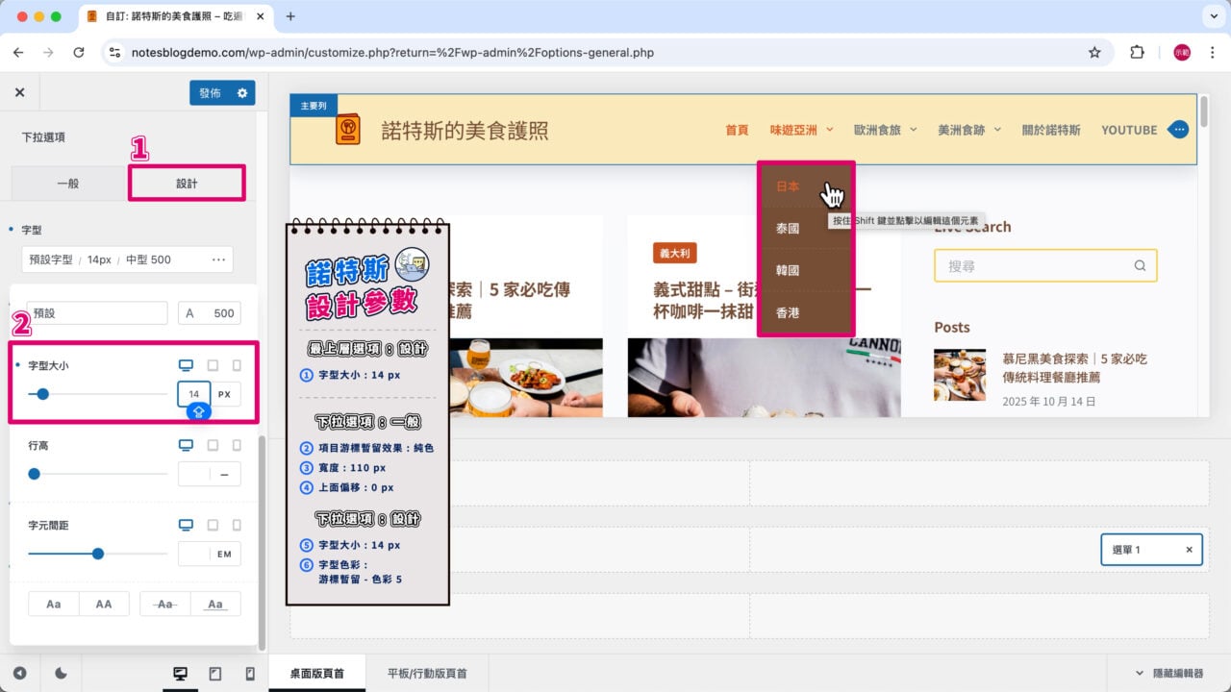Toggle uppercase with the AA option
The height and width of the screenshot is (692, 1231).
pyautogui.click(x=104, y=603)
